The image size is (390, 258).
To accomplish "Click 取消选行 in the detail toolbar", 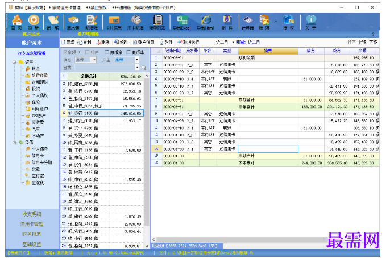I will coord(188,42).
